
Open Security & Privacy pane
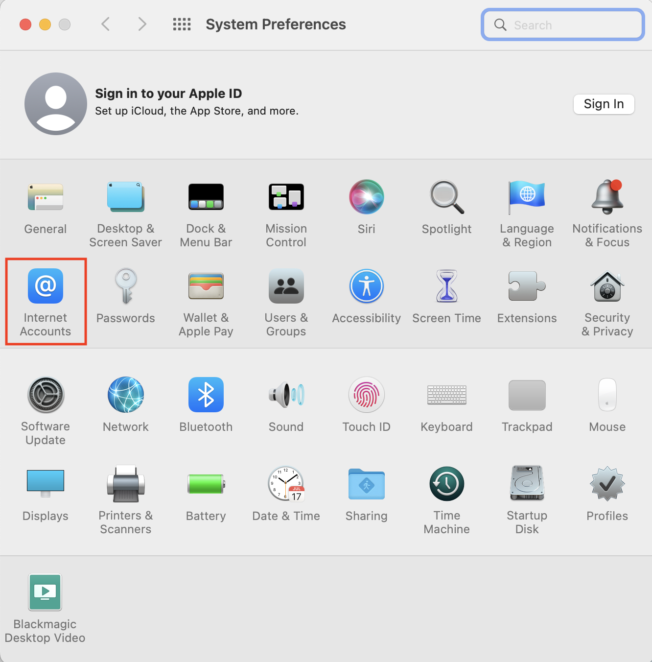(x=607, y=286)
